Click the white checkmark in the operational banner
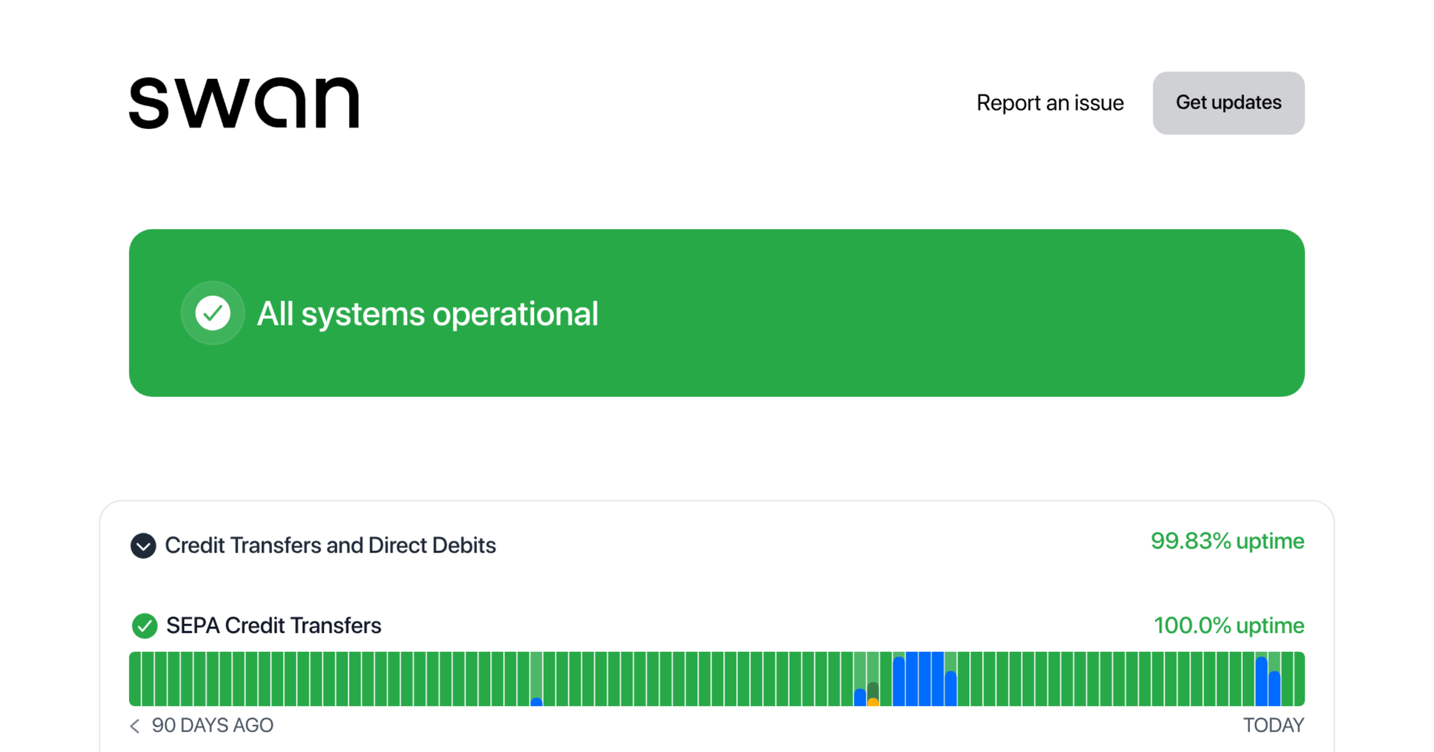1434x752 pixels. coord(213,313)
